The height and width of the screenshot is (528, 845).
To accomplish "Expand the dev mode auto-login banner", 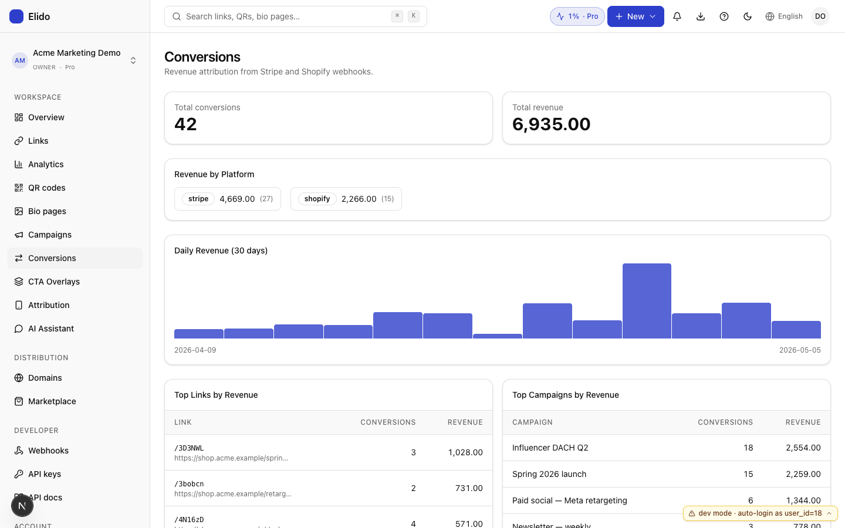I will 760,513.
